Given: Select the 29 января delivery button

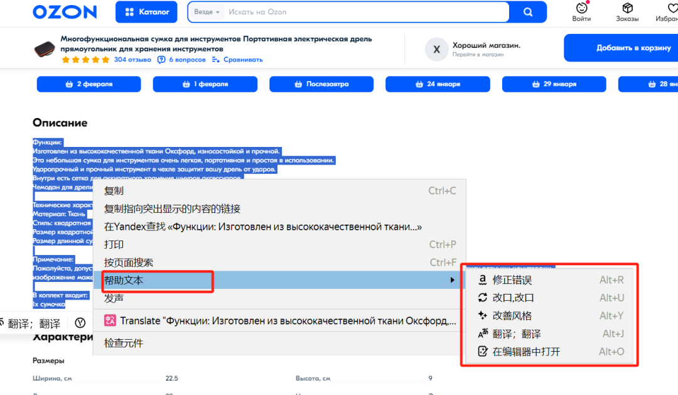Looking at the screenshot, I should [554, 84].
